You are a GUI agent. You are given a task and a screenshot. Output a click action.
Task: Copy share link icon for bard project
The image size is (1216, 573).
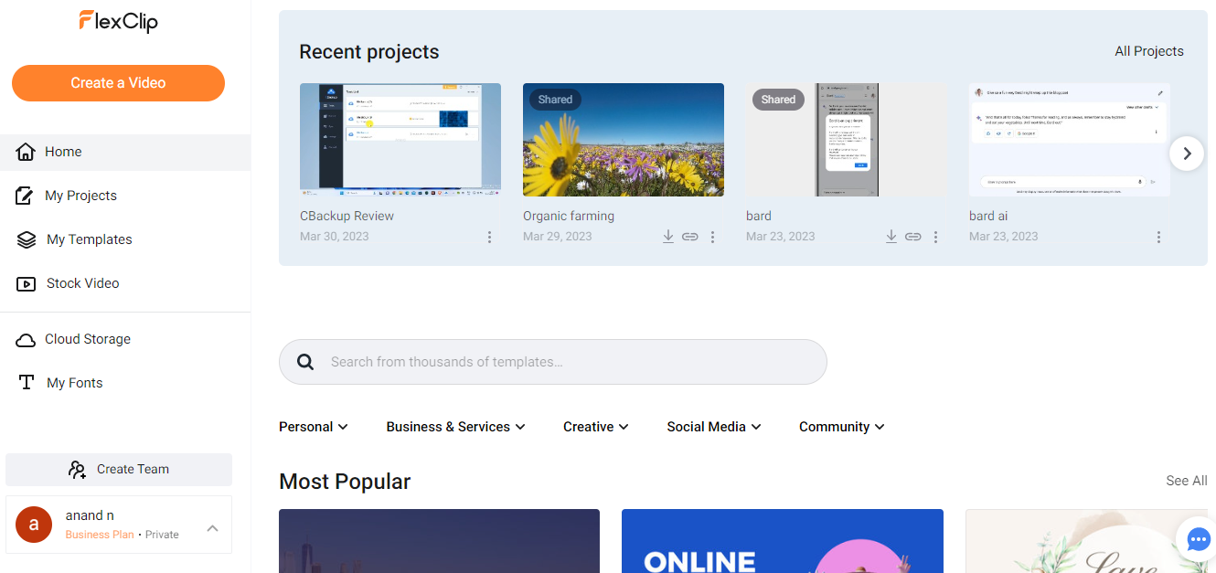tap(913, 237)
